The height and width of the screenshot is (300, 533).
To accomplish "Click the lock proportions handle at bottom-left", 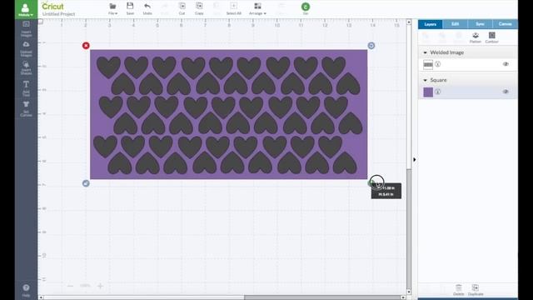I will coord(86,183).
